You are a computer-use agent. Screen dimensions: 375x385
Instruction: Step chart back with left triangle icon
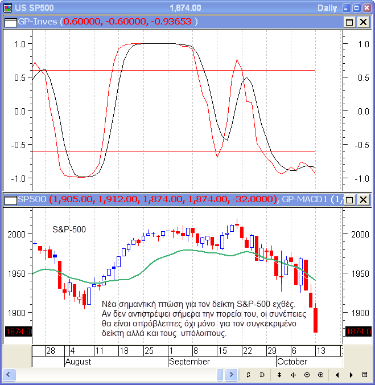tap(337, 375)
